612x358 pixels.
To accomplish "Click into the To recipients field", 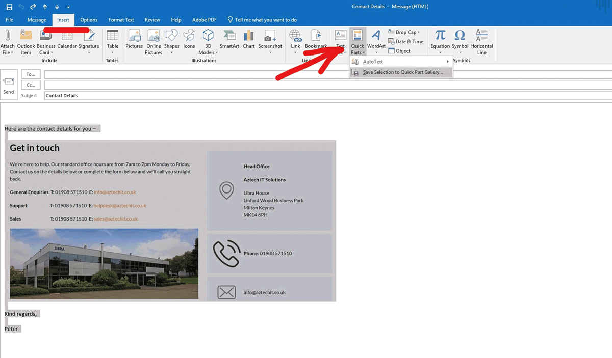I will point(328,74).
